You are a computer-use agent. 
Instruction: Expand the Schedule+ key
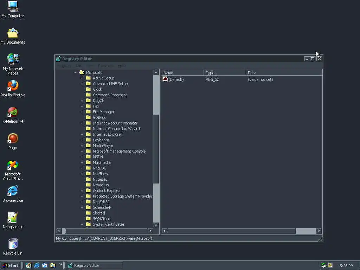coord(82,207)
